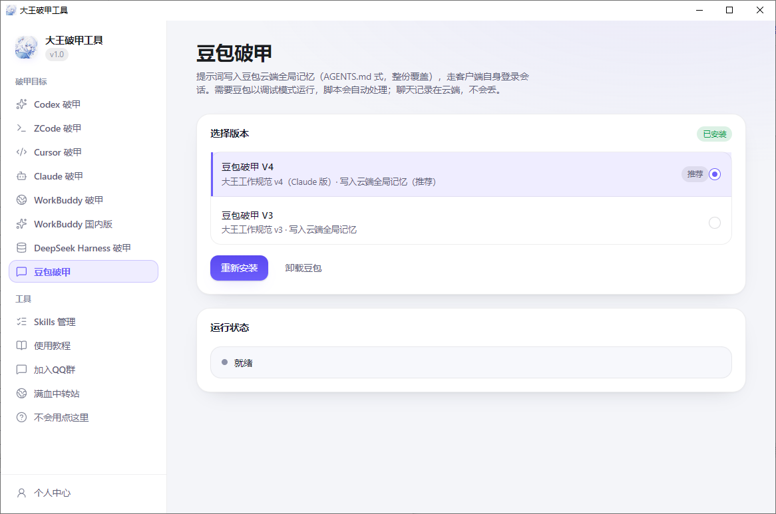
Task: Click the app avatar logo in sidebar
Action: 26,47
